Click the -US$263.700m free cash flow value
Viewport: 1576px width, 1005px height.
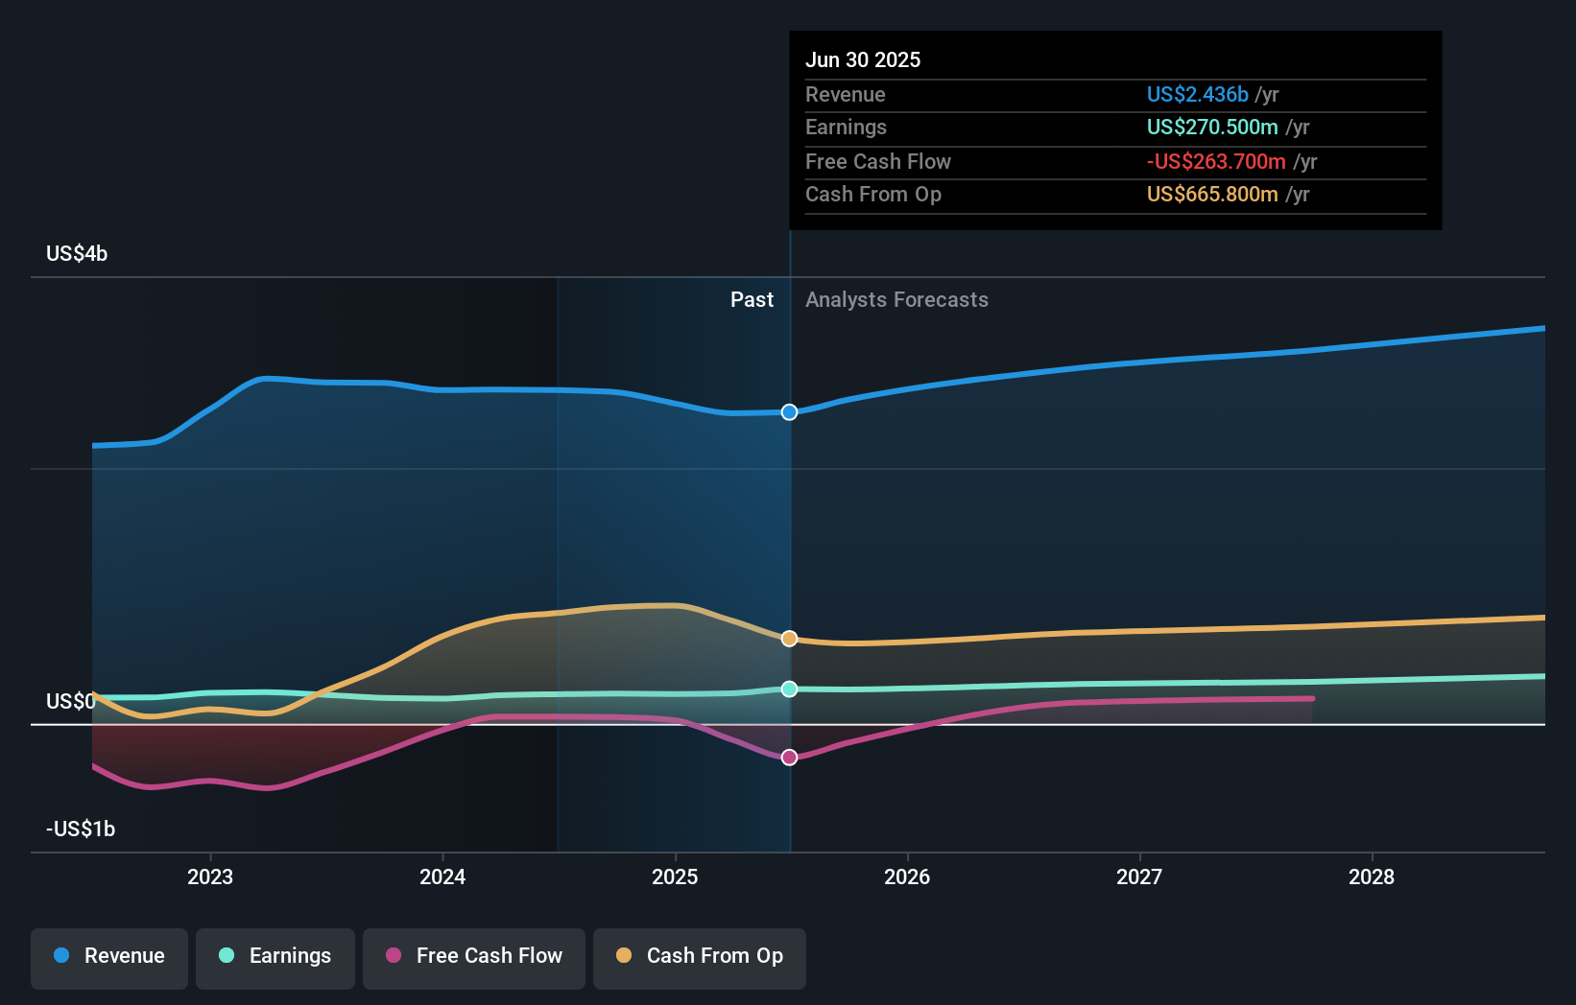tap(1216, 161)
